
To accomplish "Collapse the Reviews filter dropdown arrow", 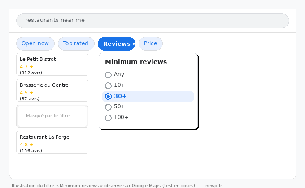I will click(134, 44).
